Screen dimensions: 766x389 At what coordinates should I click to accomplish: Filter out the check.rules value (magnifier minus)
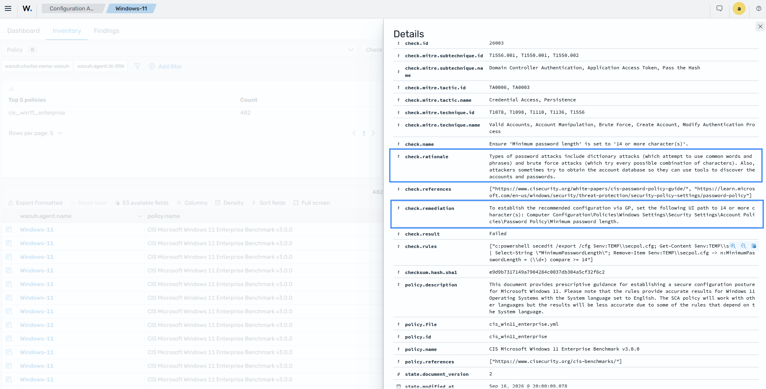744,246
